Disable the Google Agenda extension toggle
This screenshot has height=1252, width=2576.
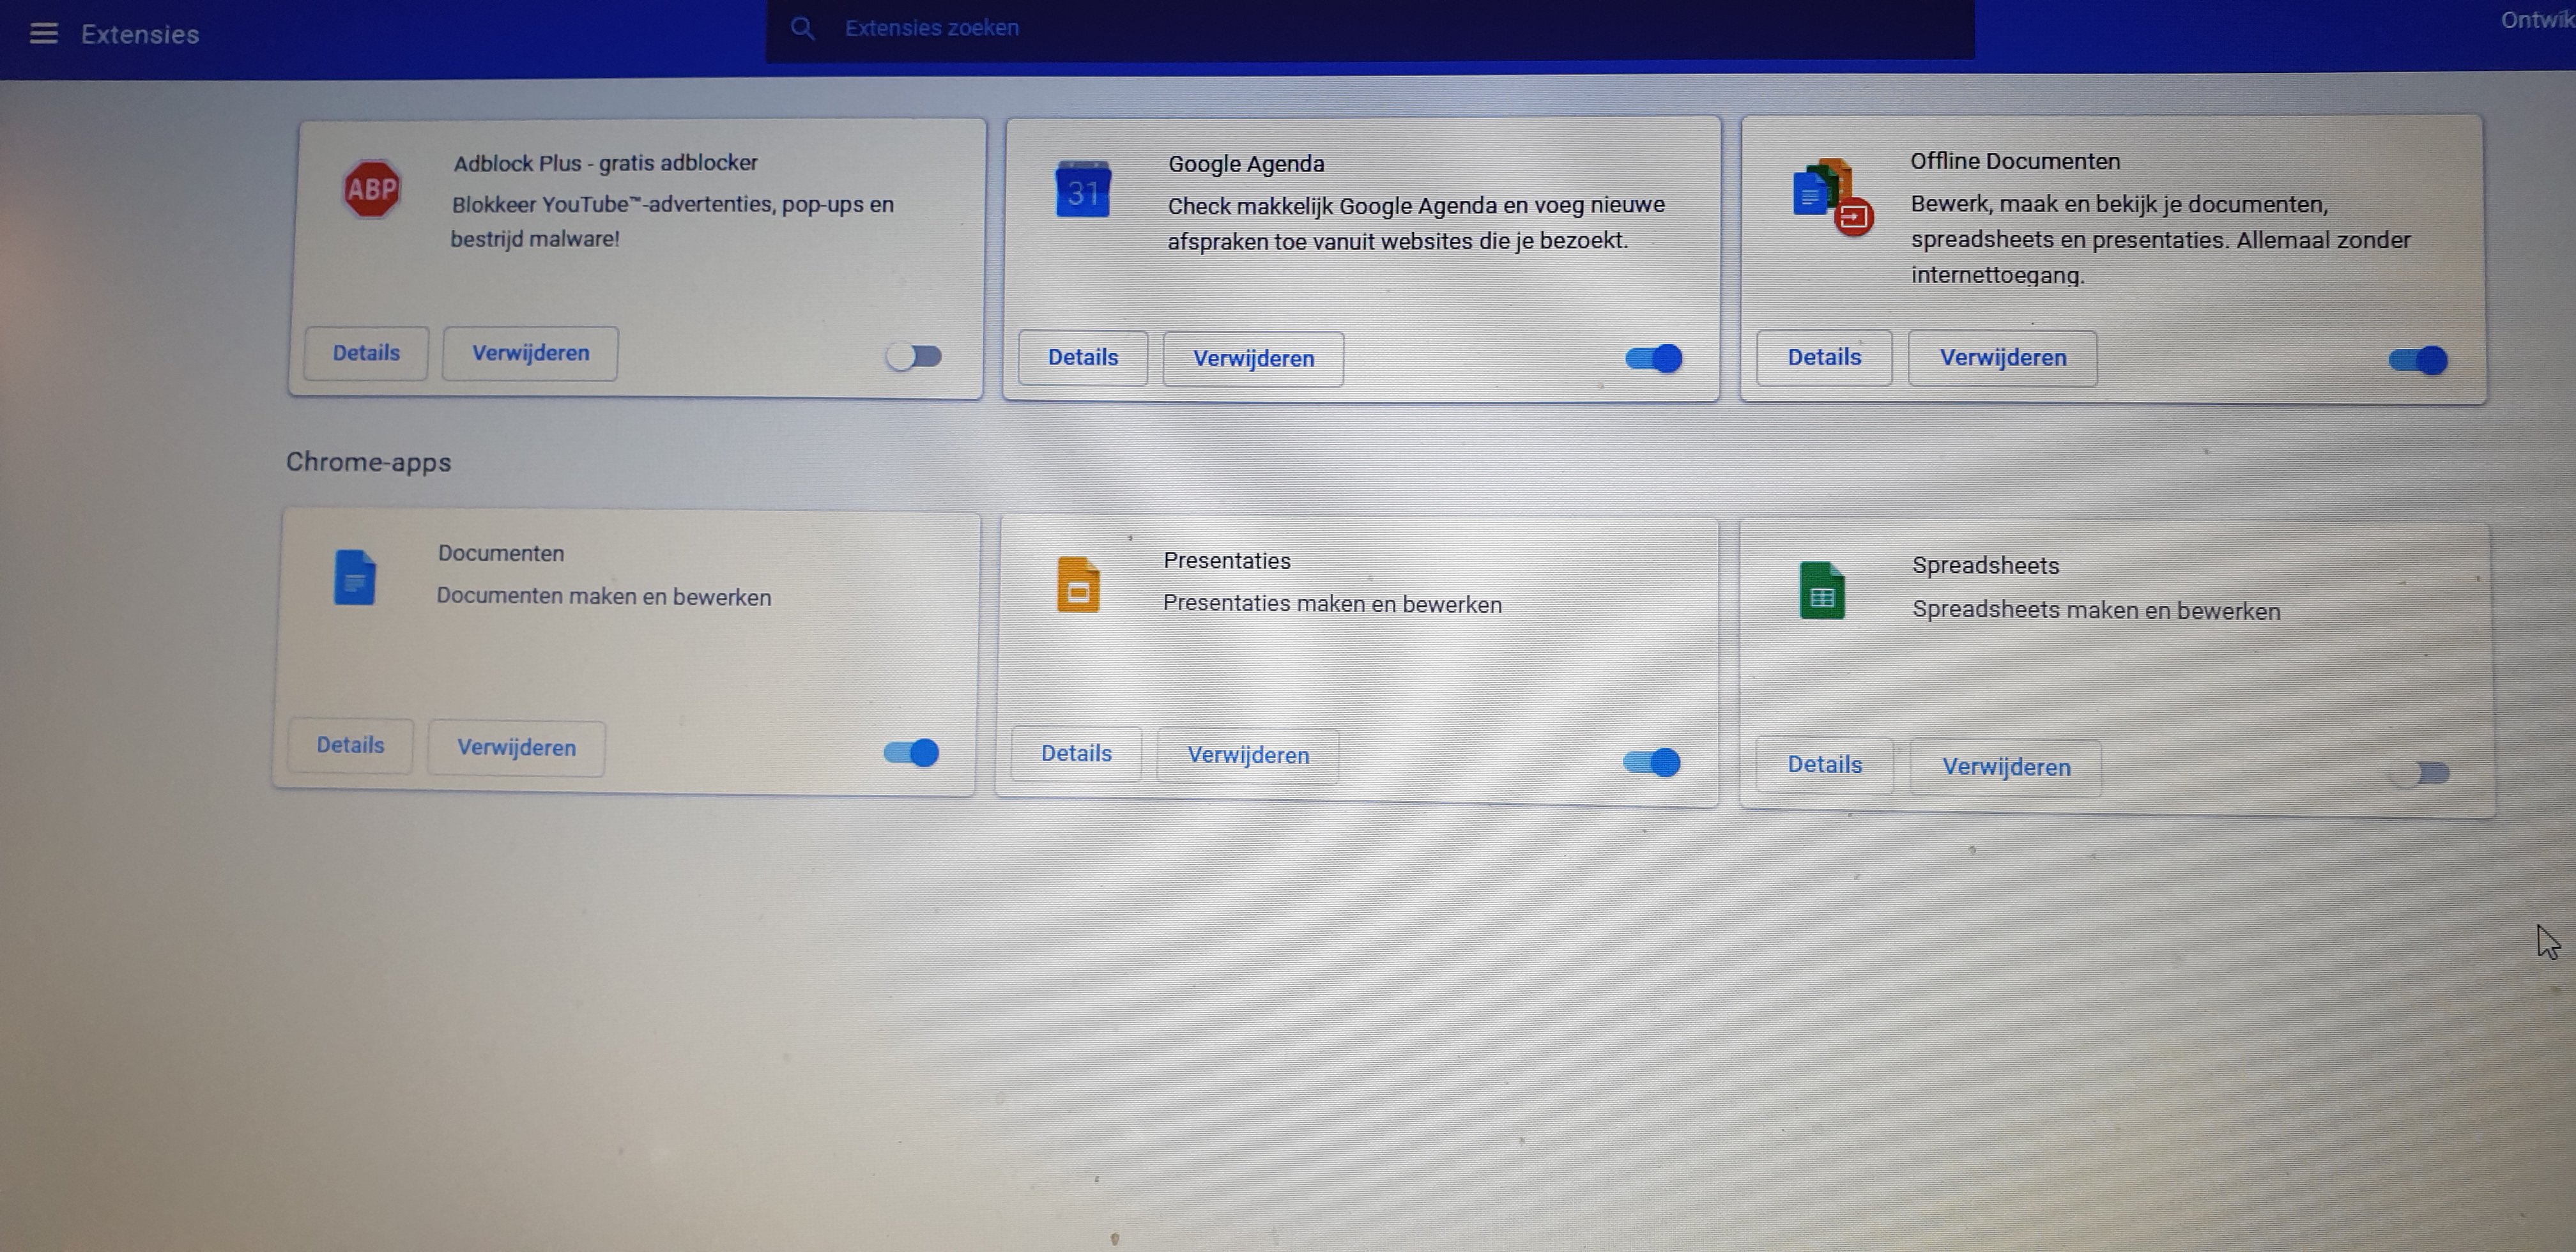pyautogui.click(x=1654, y=358)
